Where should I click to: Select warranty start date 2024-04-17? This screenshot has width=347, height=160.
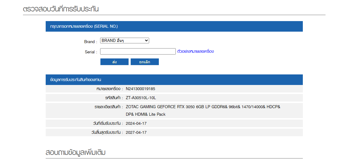[x=136, y=124]
